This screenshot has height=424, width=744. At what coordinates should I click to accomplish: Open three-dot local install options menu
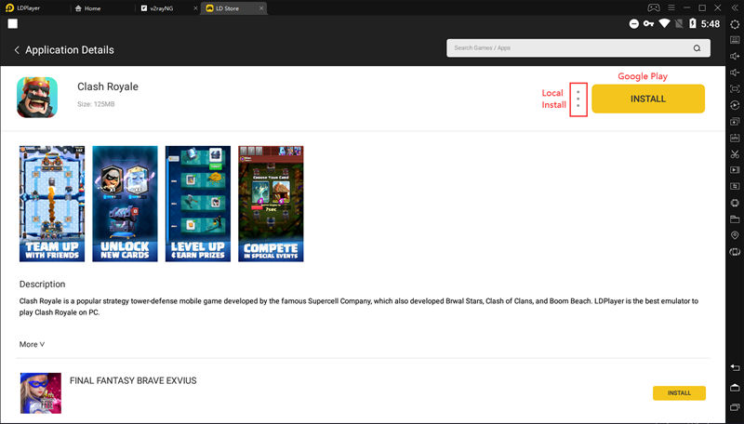(x=578, y=99)
